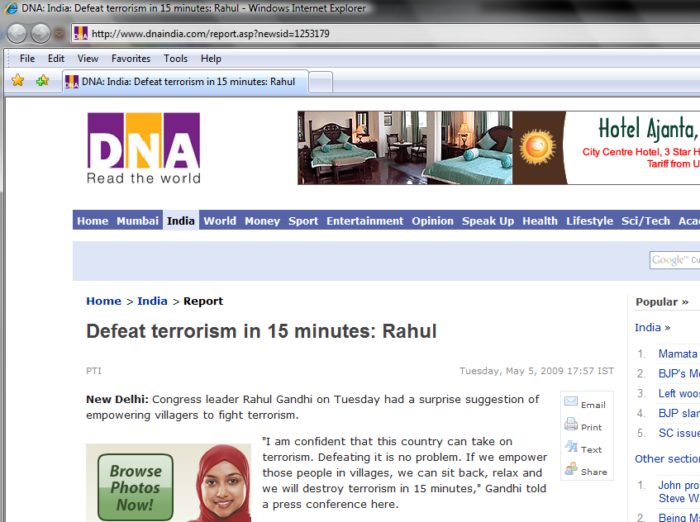Open the Help menu
Viewport: 700px width, 522px height.
coord(211,59)
